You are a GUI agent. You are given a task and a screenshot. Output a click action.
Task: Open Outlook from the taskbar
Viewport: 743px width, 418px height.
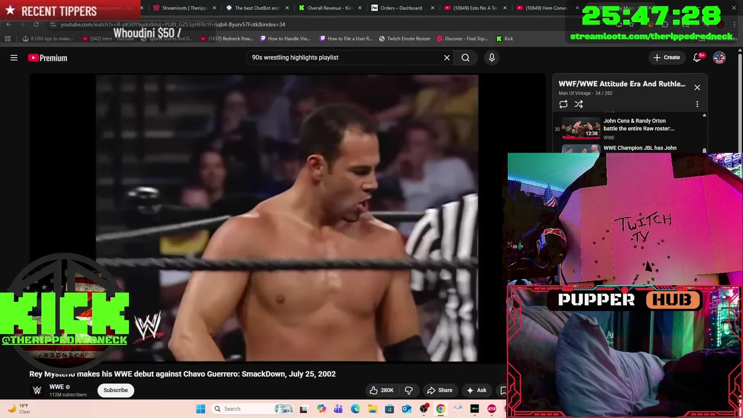pyautogui.click(x=406, y=409)
